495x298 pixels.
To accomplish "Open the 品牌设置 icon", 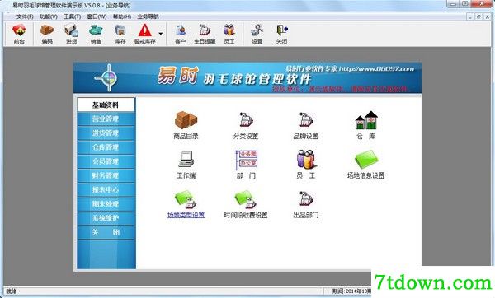I will [x=305, y=120].
